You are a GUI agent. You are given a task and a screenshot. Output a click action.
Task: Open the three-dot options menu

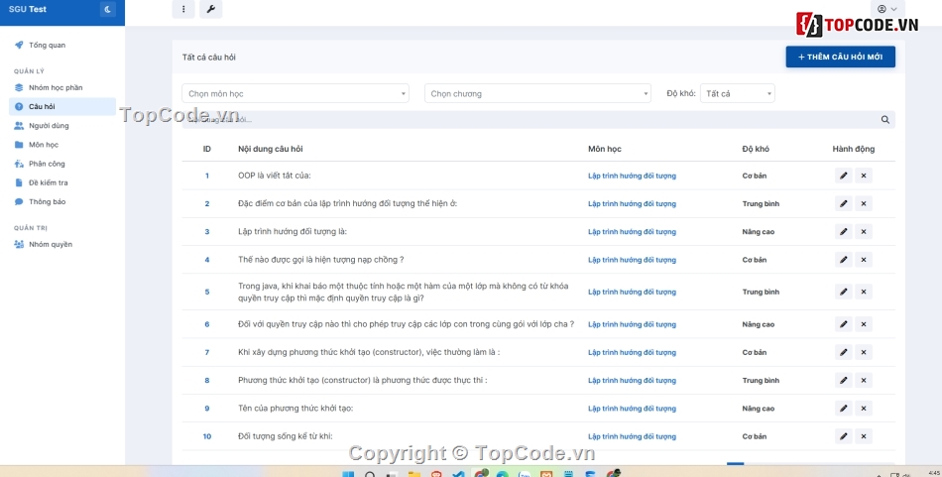coord(183,9)
